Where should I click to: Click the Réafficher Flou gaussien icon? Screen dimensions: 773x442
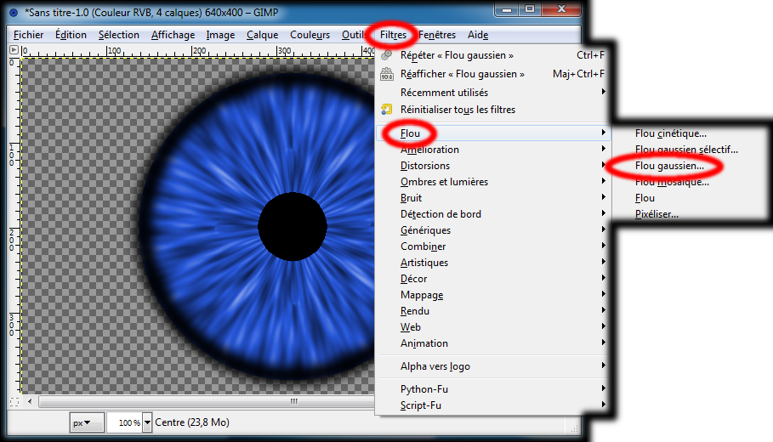pyautogui.click(x=387, y=74)
